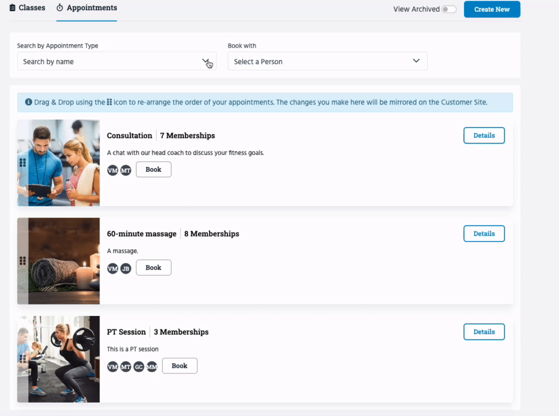Image resolution: width=559 pixels, height=416 pixels.
Task: Click drag handle icon on PT Session card
Action: [23, 358]
